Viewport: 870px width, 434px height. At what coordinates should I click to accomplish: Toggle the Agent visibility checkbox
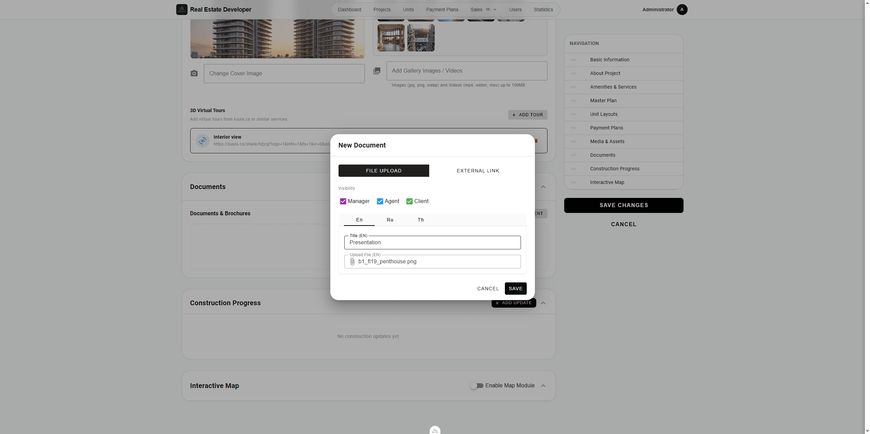pos(380,201)
